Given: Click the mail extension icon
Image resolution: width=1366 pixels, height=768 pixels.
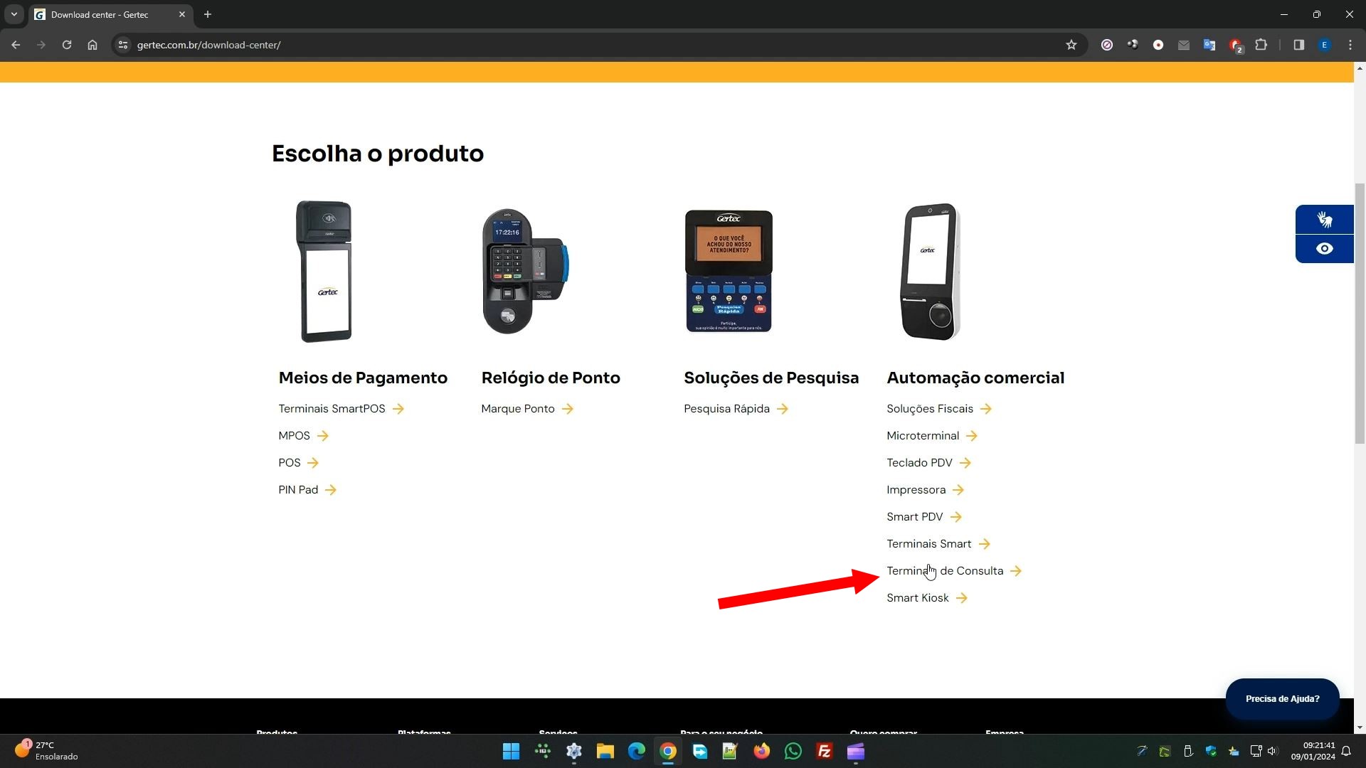Looking at the screenshot, I should point(1184,45).
